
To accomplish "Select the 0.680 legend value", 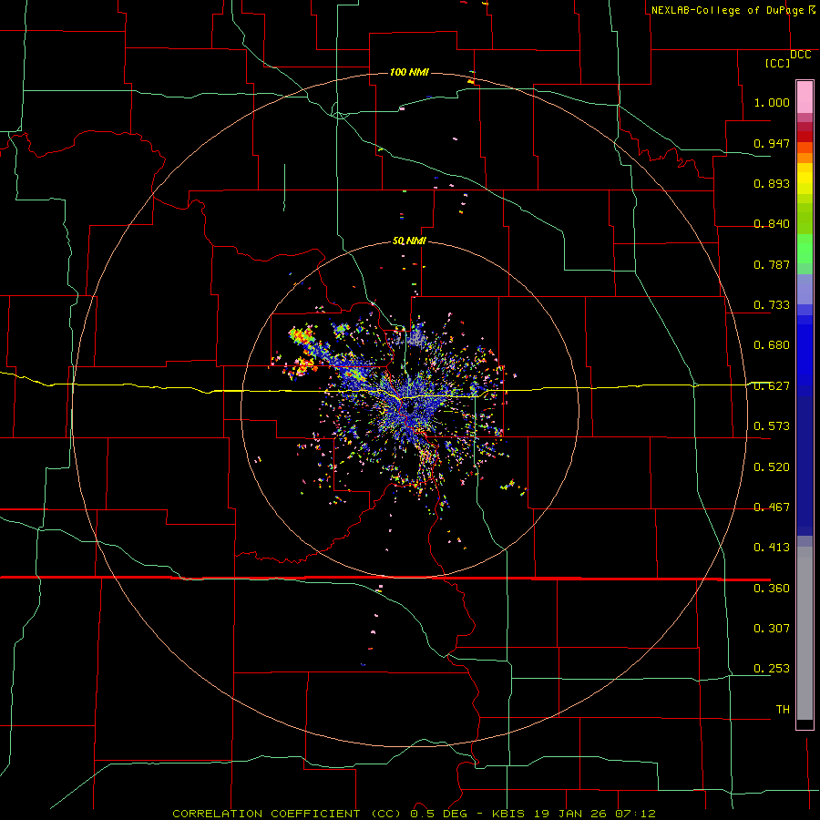I will pyautogui.click(x=772, y=345).
